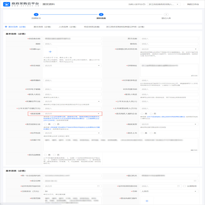Select 是 for 是否上市
The height and width of the screenshot is (205, 205).
(142, 133)
